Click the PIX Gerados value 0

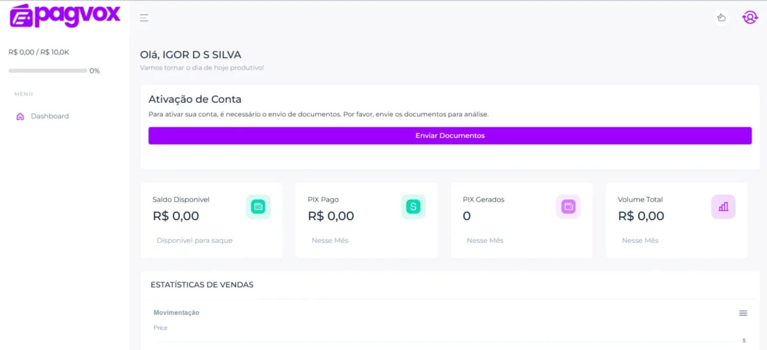click(467, 216)
